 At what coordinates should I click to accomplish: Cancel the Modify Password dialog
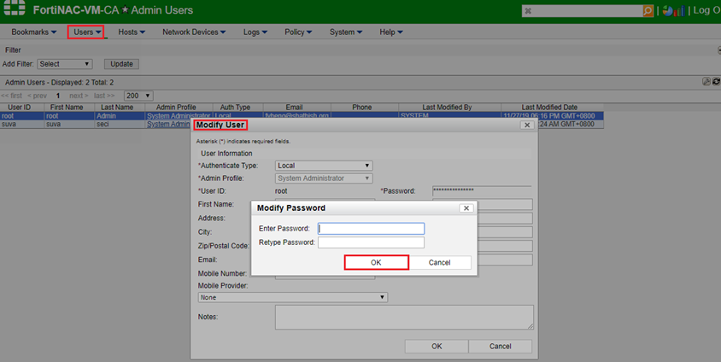439,262
